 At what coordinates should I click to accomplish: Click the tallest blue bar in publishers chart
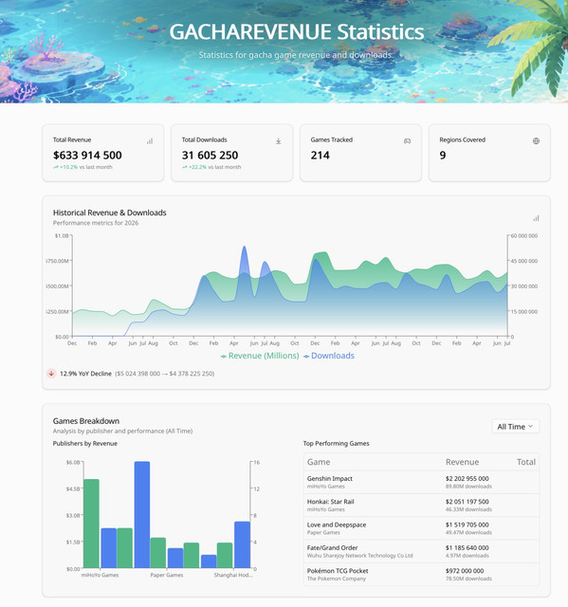click(142, 515)
